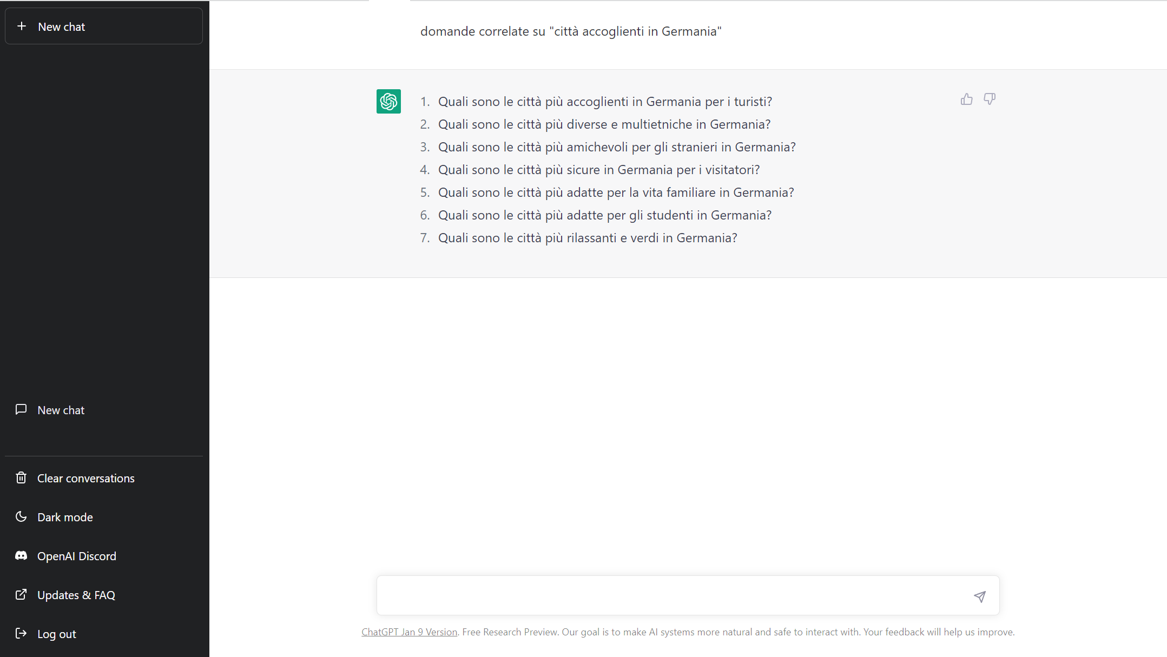Click the plus icon for new chat
The width and height of the screenshot is (1167, 657).
(22, 26)
